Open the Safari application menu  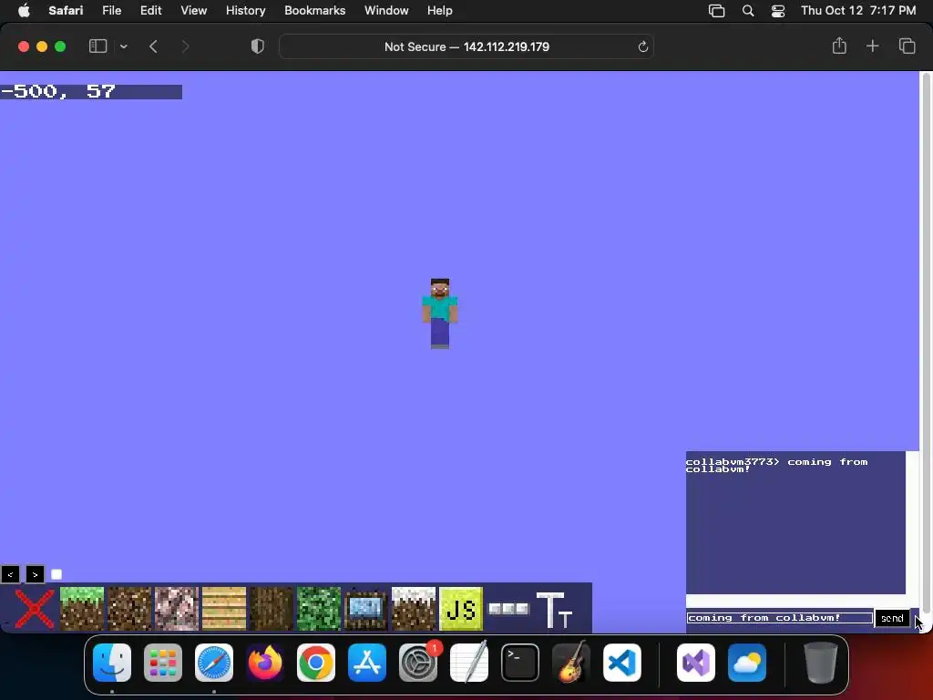(66, 11)
